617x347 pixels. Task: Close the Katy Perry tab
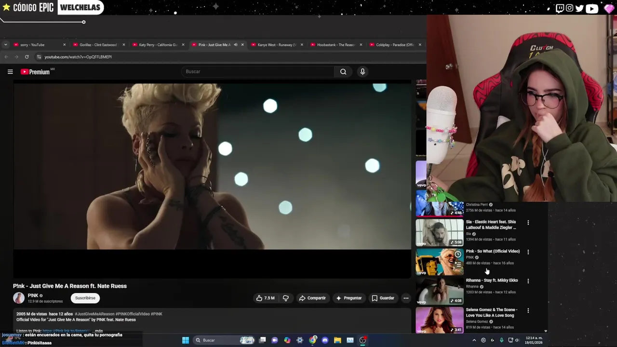coord(183,45)
